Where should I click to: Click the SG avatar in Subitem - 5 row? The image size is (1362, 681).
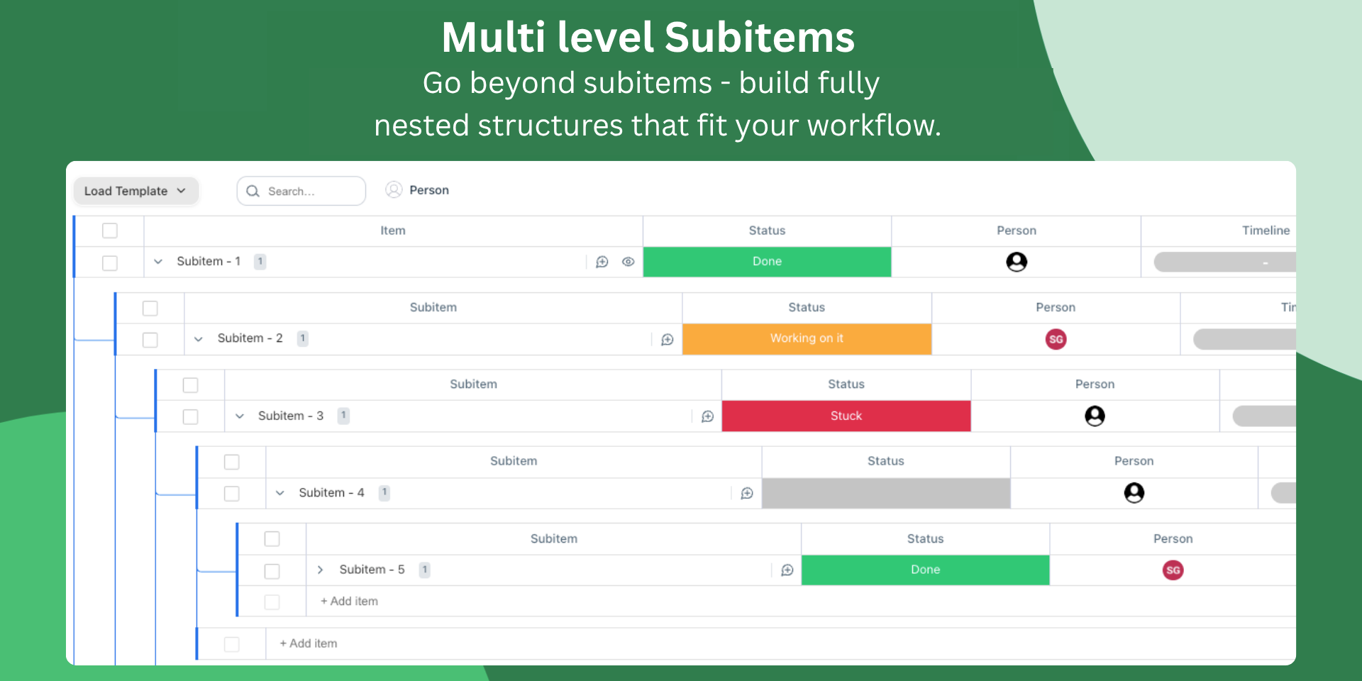tap(1173, 570)
